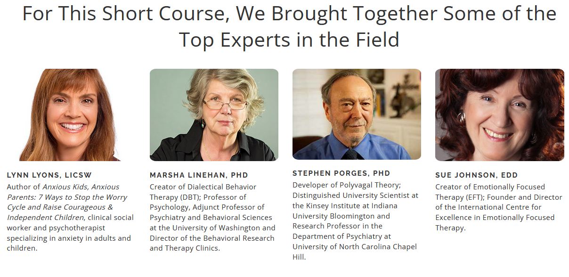
Task: Click the Sue Johnson portrait photo
Action: point(499,115)
